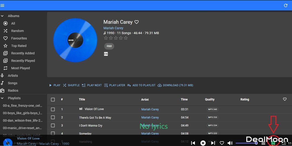Image resolution: width=292 pixels, height=146 pixels.
Task: Love the playing song in player bar
Action: coord(222,143)
